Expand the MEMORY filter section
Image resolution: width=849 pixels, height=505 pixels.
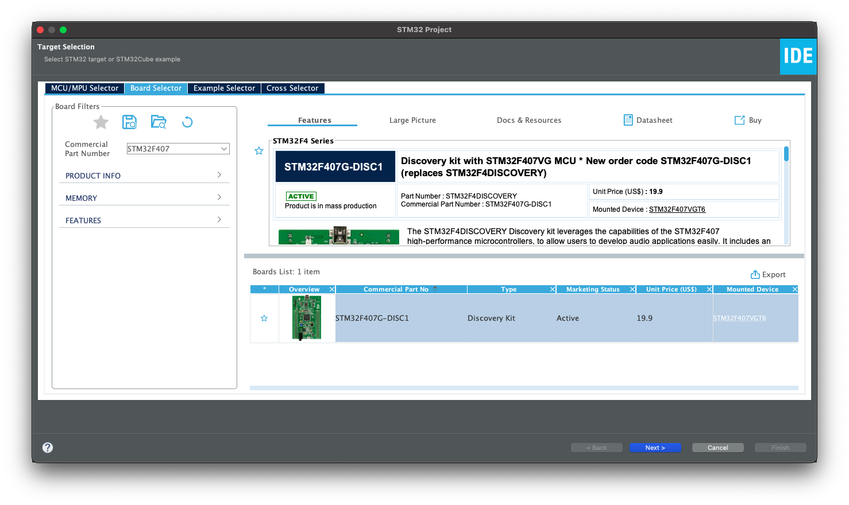point(144,198)
